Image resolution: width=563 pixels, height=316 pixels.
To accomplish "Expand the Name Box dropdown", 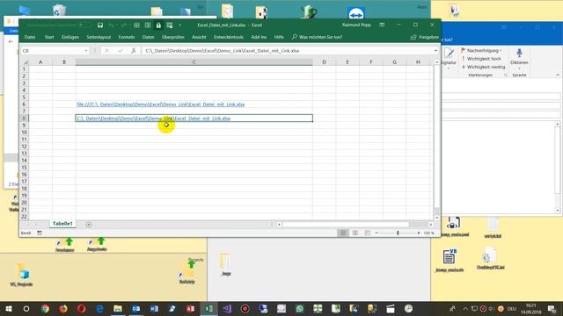I will [86, 51].
